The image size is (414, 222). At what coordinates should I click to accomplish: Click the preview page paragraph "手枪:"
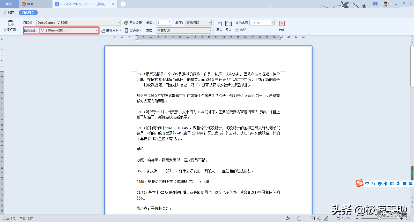(x=141, y=149)
